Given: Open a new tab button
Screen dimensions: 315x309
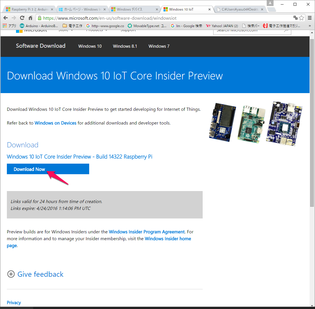Looking at the screenshot, I should 272,9.
